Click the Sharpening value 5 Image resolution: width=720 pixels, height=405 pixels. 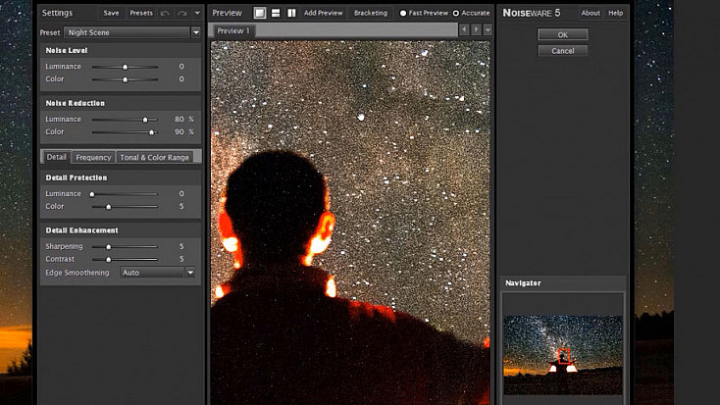(181, 246)
